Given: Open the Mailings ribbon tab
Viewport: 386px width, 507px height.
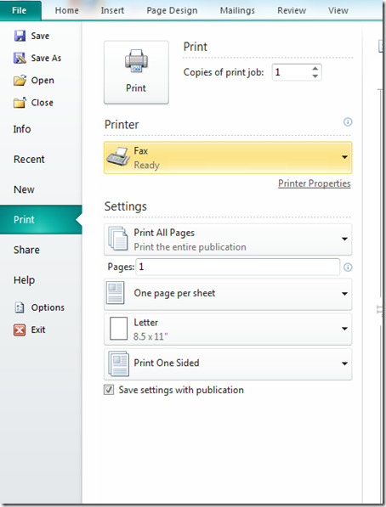Looking at the screenshot, I should tap(237, 11).
